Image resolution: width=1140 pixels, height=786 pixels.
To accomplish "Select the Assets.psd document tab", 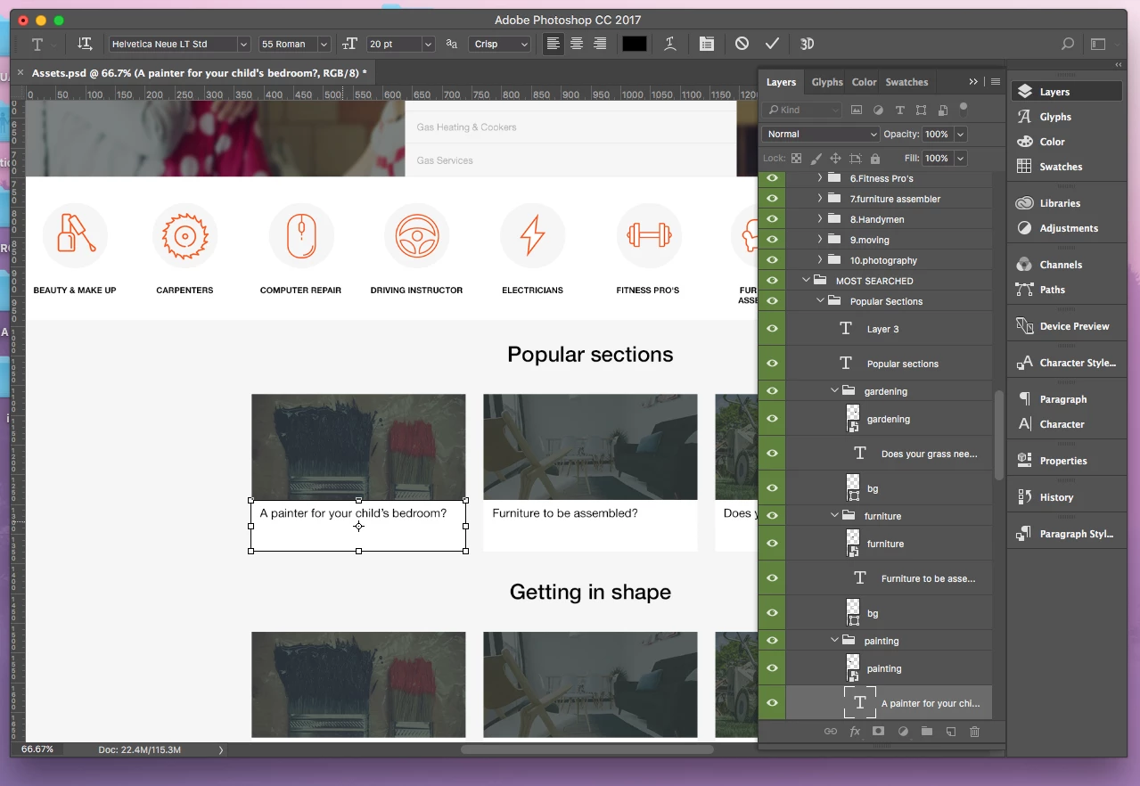I will click(199, 73).
